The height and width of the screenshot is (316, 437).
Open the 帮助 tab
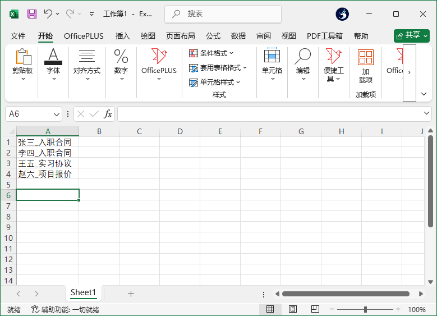point(361,36)
